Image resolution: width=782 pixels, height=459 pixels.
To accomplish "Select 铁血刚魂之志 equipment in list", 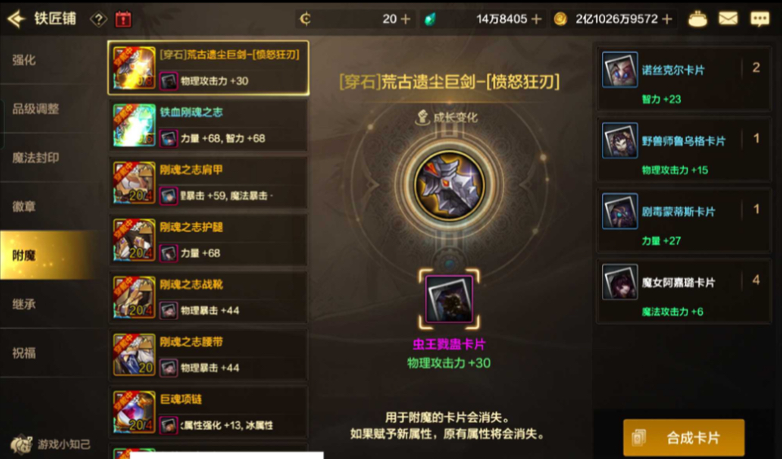I will tap(208, 125).
